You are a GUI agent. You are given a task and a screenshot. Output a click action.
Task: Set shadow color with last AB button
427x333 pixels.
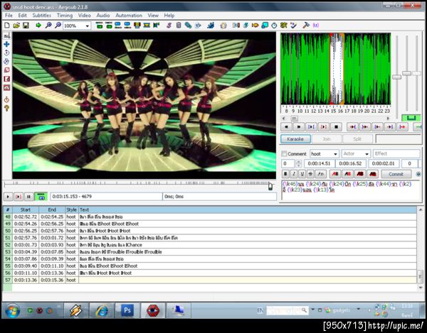click(x=373, y=174)
